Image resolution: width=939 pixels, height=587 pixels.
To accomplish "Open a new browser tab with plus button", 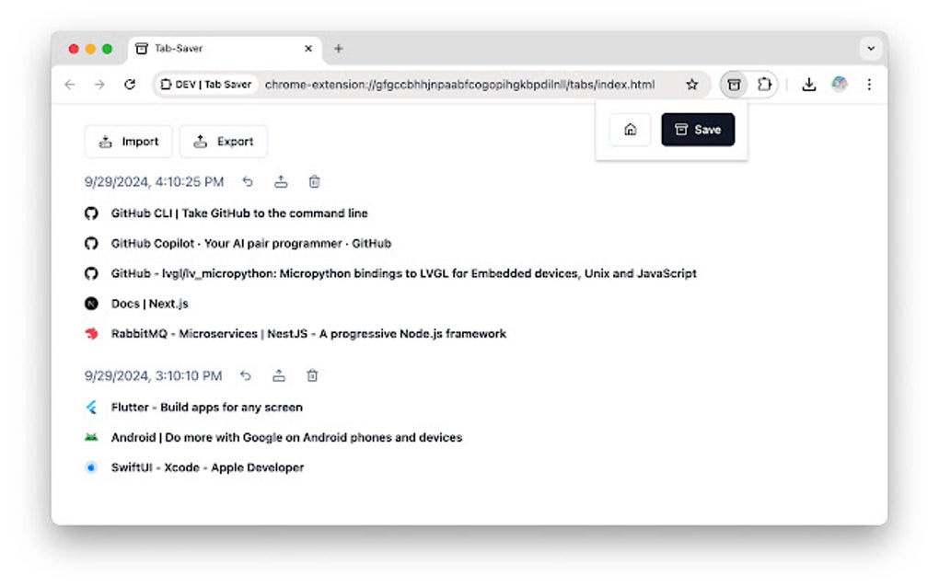I will tap(341, 49).
